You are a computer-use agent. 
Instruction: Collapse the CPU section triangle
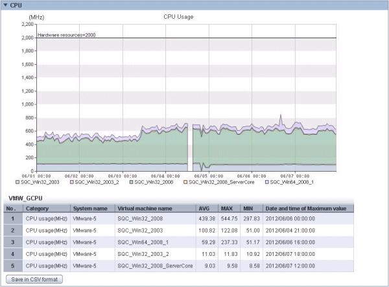pyautogui.click(x=5, y=5)
